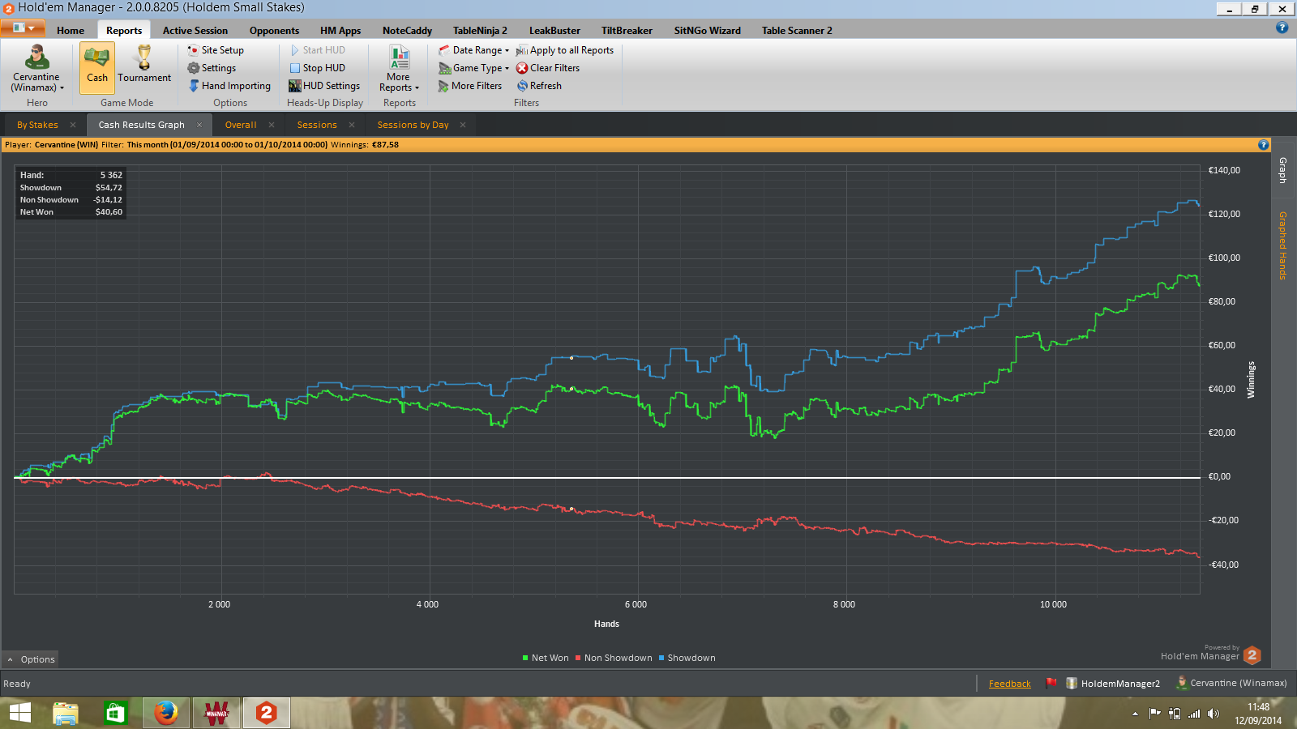This screenshot has height=729, width=1297.
Task: Open the Home ribbon tab
Action: pyautogui.click(x=71, y=31)
